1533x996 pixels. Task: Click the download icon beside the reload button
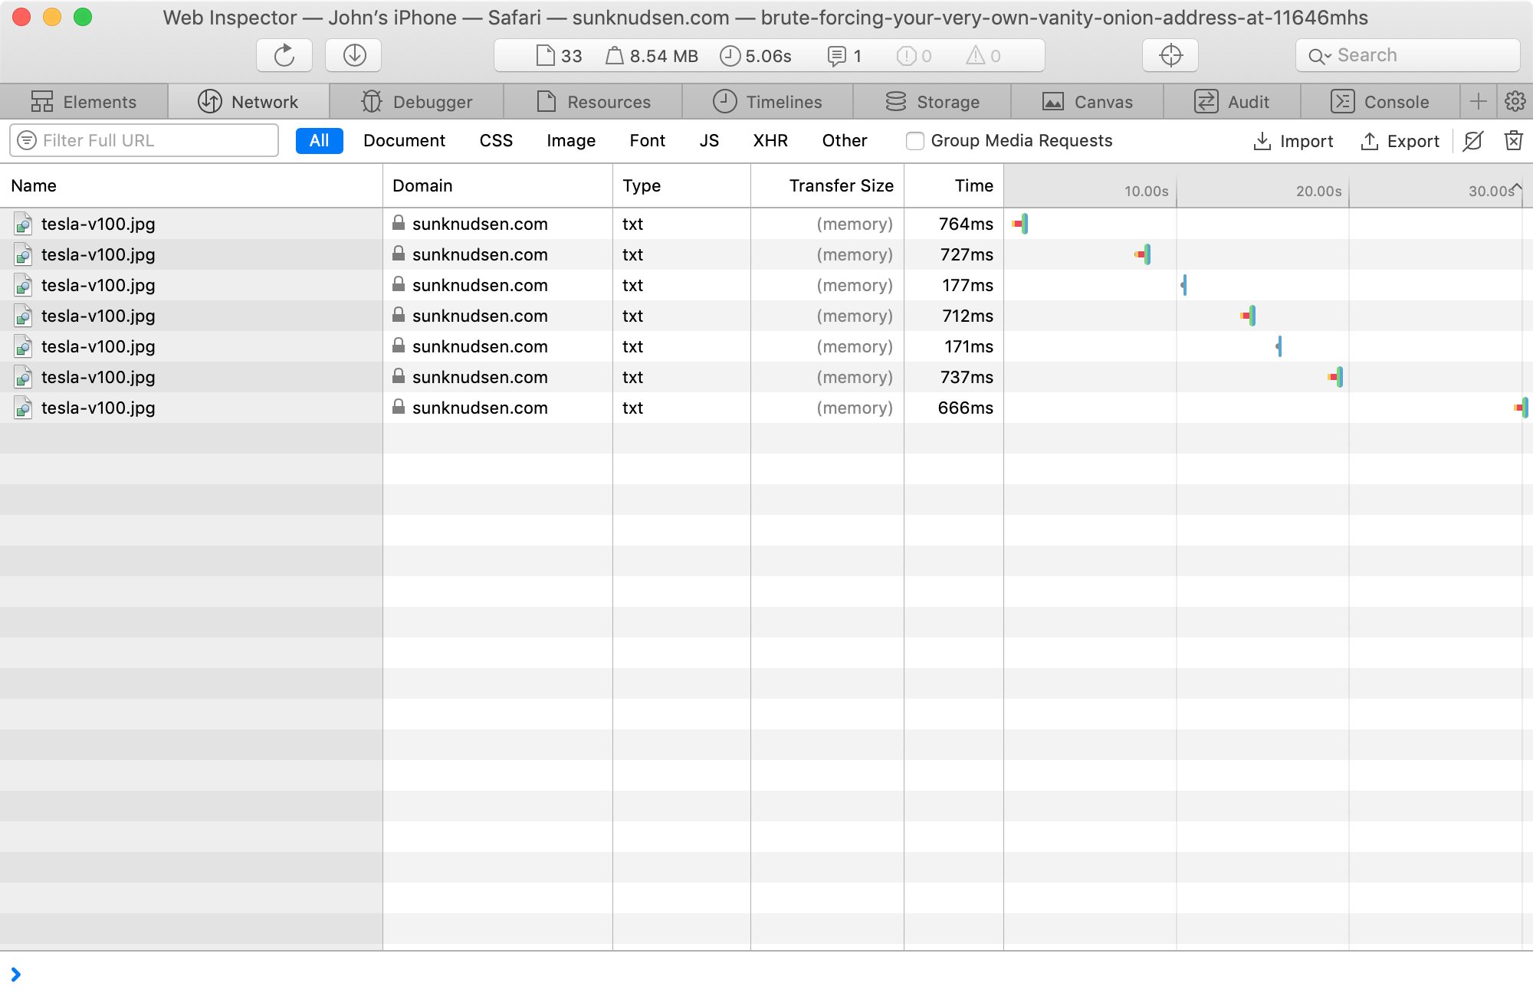point(353,55)
